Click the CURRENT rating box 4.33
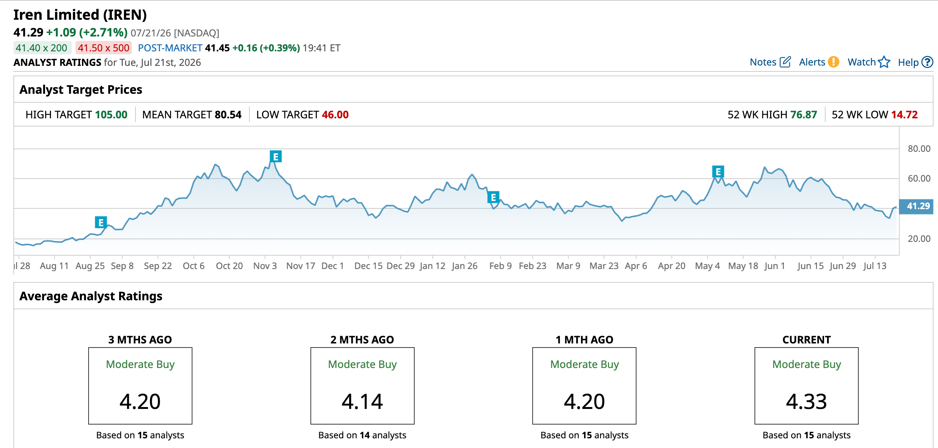Image resolution: width=938 pixels, height=448 pixels. pyautogui.click(x=807, y=386)
